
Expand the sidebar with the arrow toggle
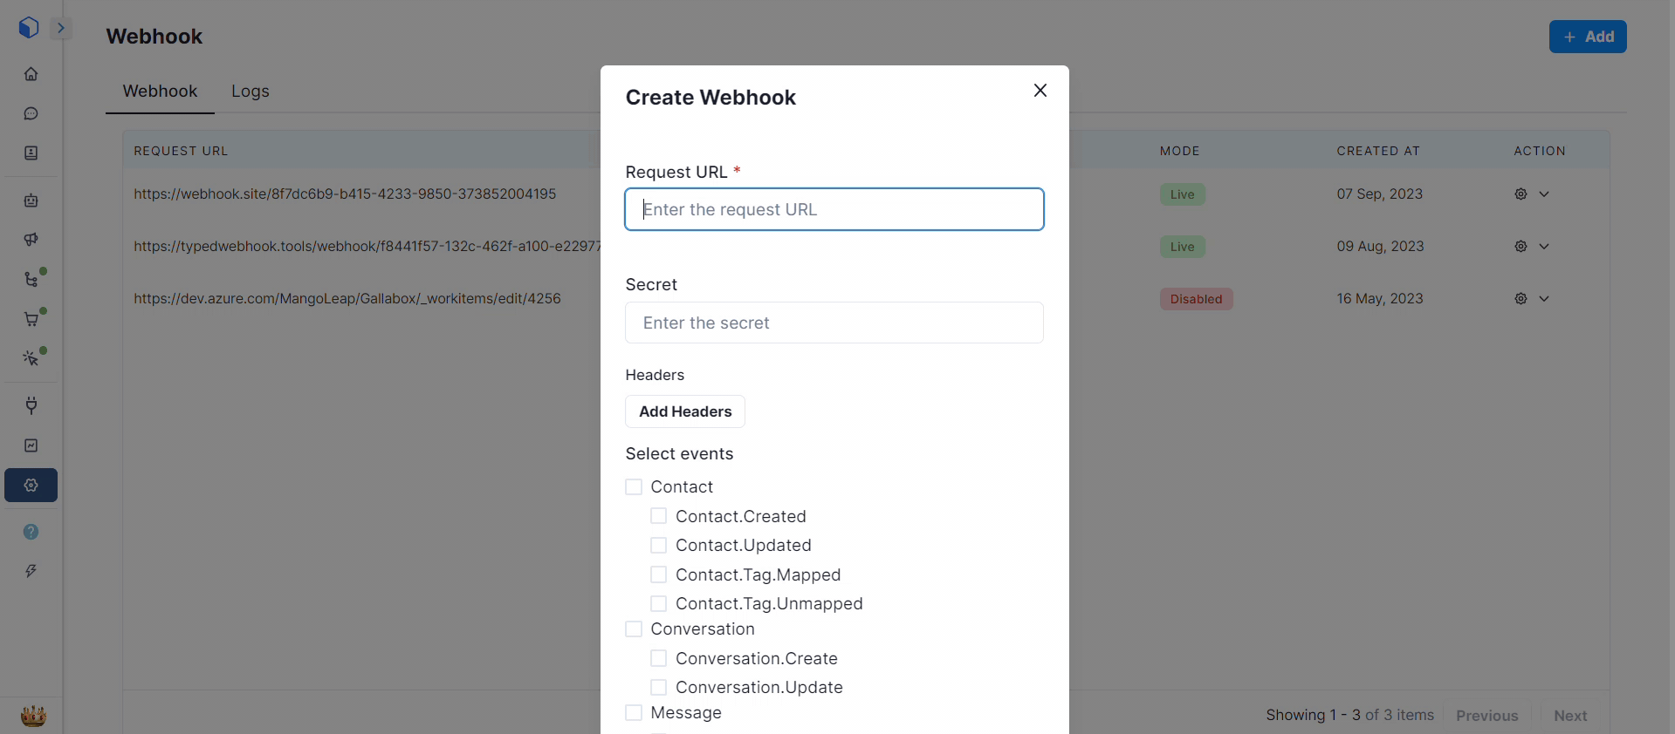coord(61,28)
